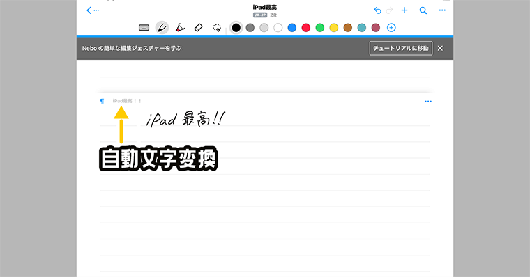Add a custom color with plus circle

pyautogui.click(x=391, y=28)
